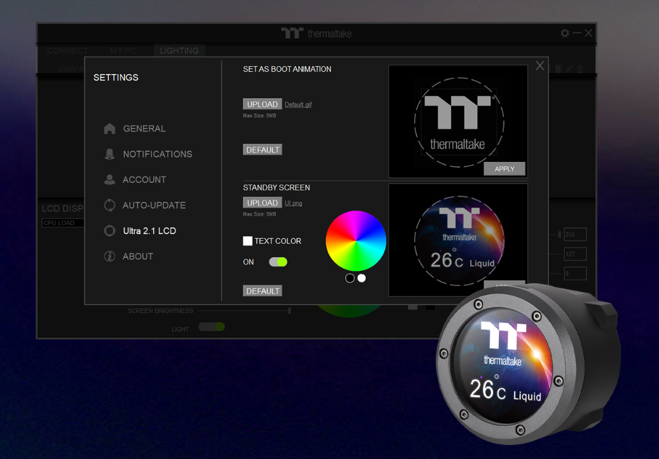Click the pencil edit icon in main window
Screen dimensions: 659x459
click(x=569, y=69)
